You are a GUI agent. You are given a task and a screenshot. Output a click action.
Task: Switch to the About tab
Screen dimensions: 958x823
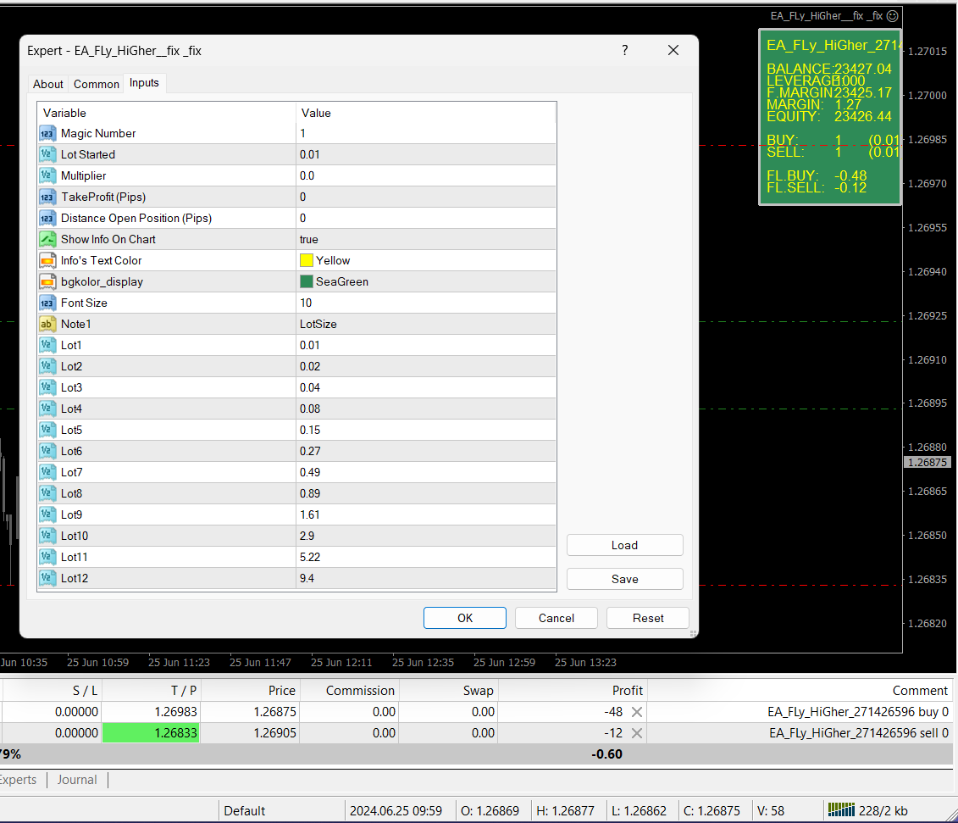coord(48,84)
